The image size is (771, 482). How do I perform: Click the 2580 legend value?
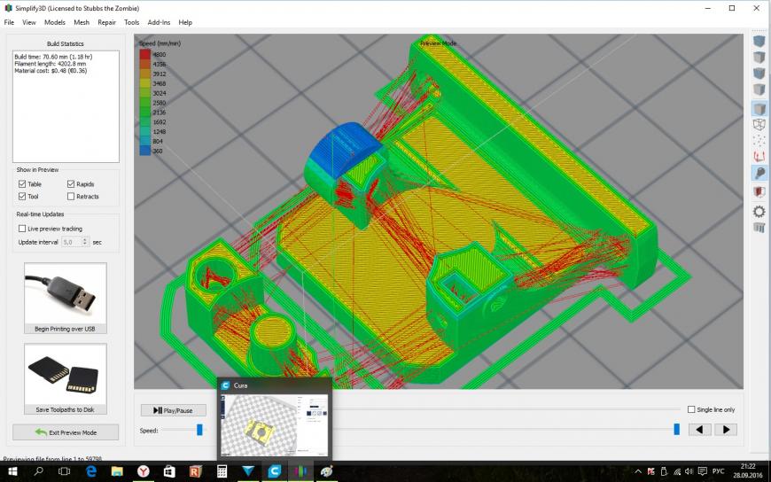tap(160, 103)
